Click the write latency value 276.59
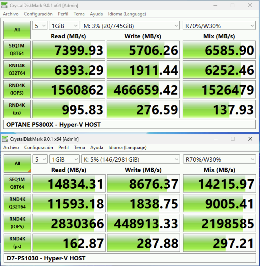260x266 pixels. point(143,109)
